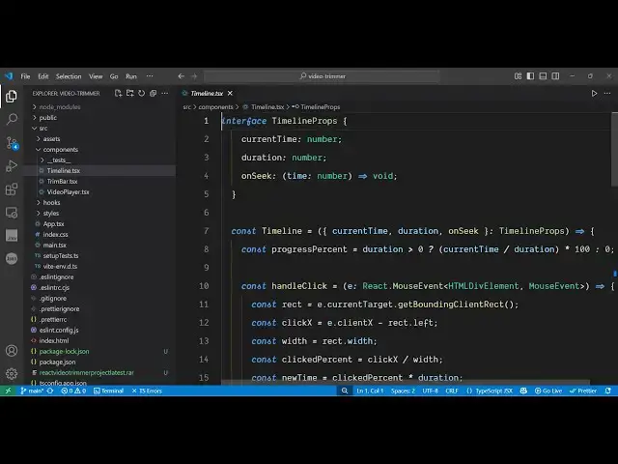
Task: Open the Run and Debug view
Action: (x=12, y=166)
